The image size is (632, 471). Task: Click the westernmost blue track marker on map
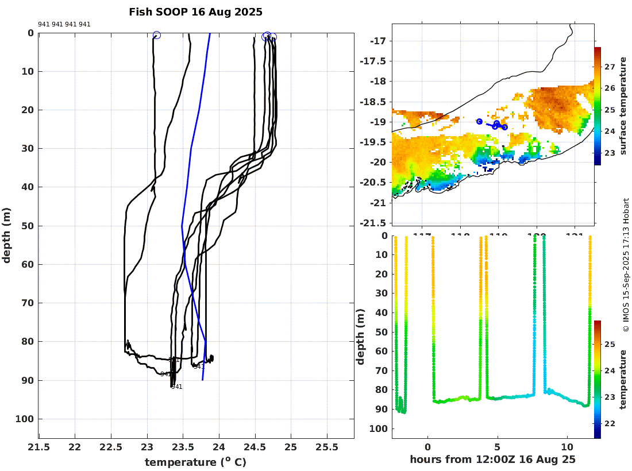tap(479, 121)
